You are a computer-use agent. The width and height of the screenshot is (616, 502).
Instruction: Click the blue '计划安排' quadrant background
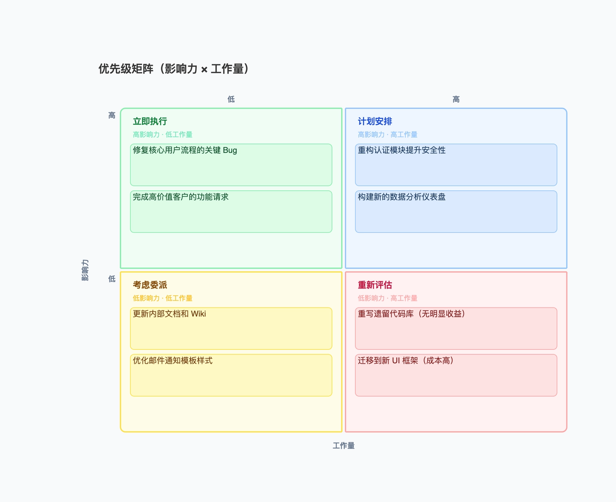pos(455,250)
